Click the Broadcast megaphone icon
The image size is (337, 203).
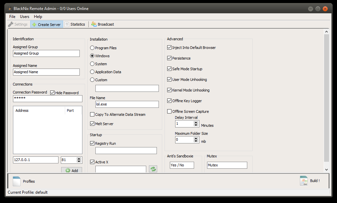(x=94, y=24)
